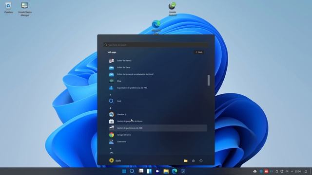Viewport: 312px width, 175px height.
Task: Select the Genymotion Device Manager desktop icon
Action: point(25,9)
